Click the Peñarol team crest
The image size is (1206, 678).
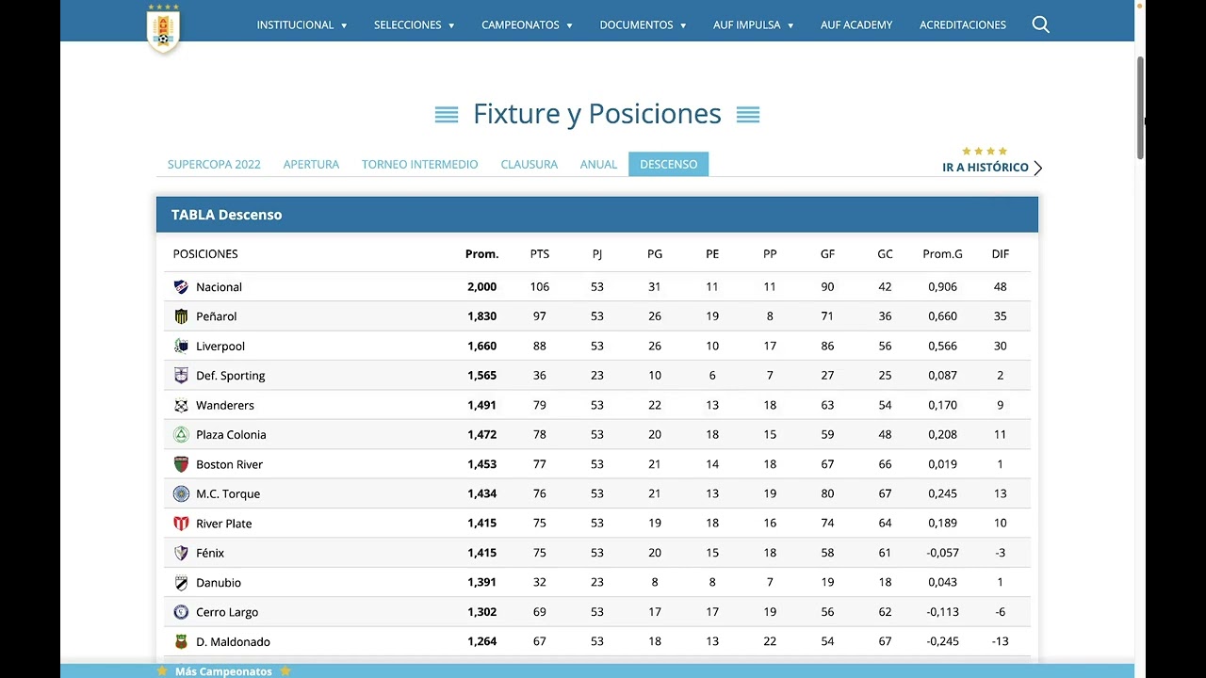pos(181,316)
